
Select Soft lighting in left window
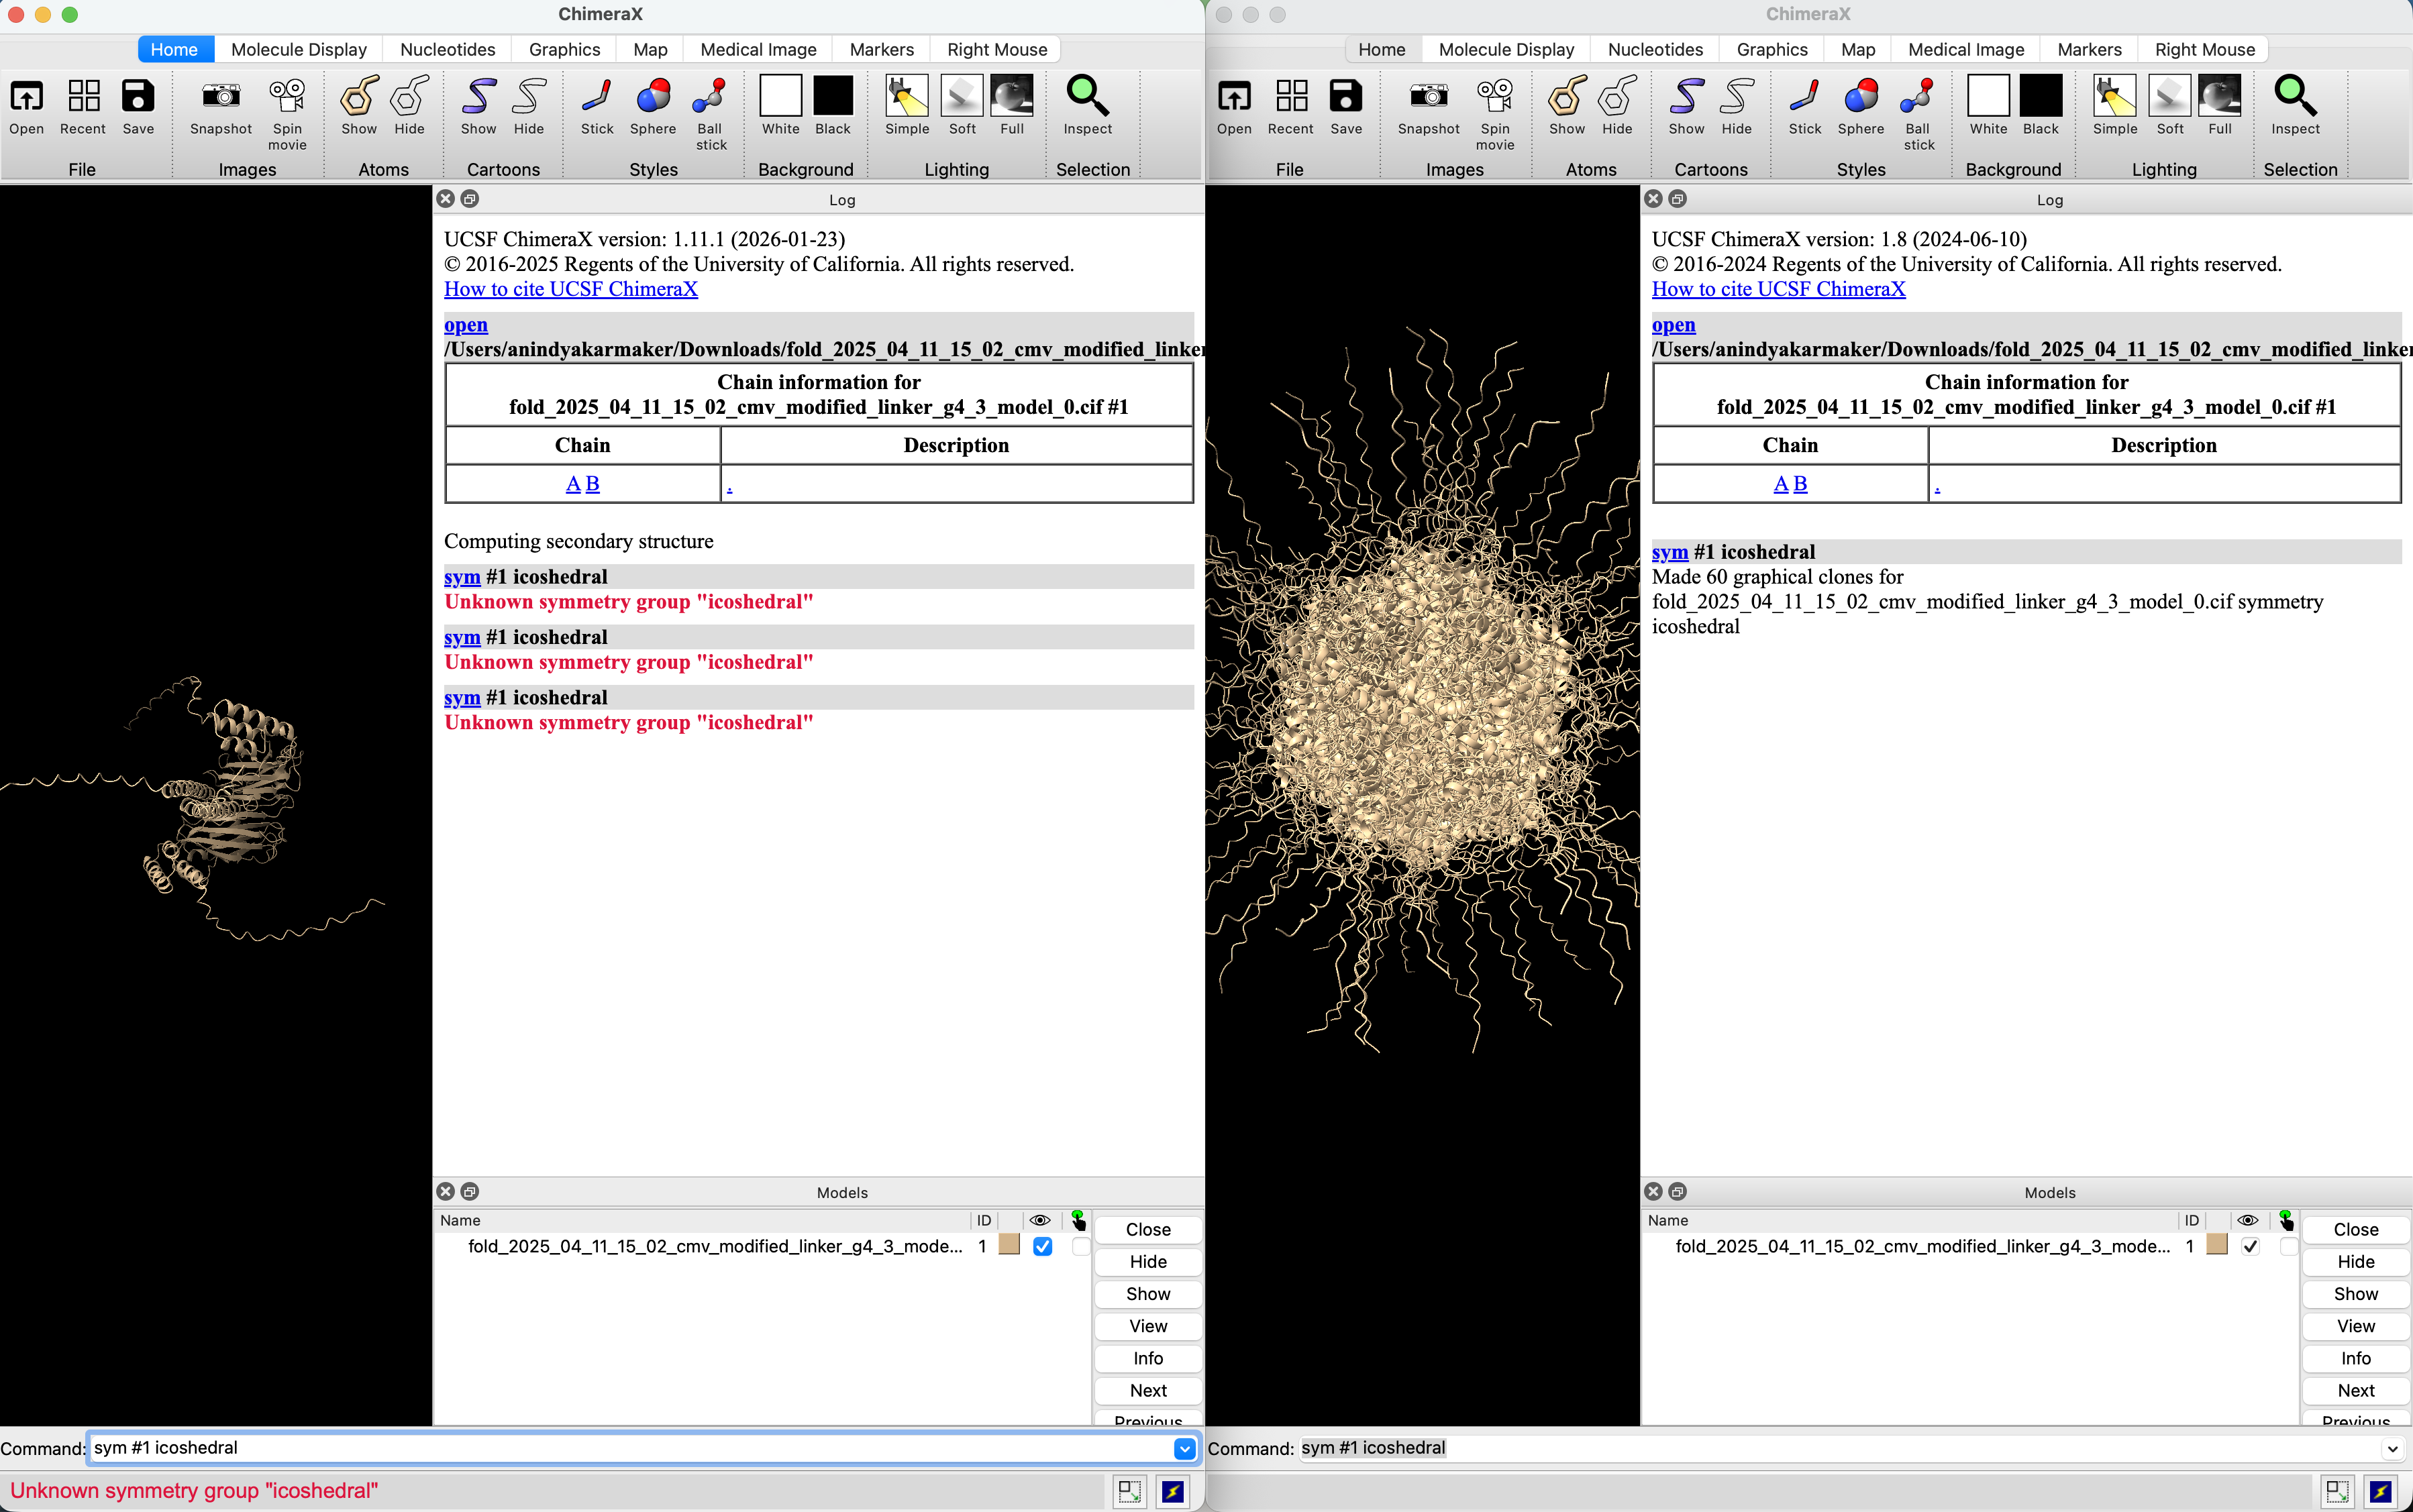pyautogui.click(x=962, y=97)
